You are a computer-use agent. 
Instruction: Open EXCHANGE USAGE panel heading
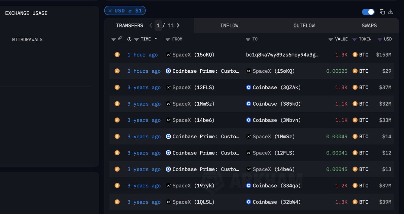(x=26, y=13)
